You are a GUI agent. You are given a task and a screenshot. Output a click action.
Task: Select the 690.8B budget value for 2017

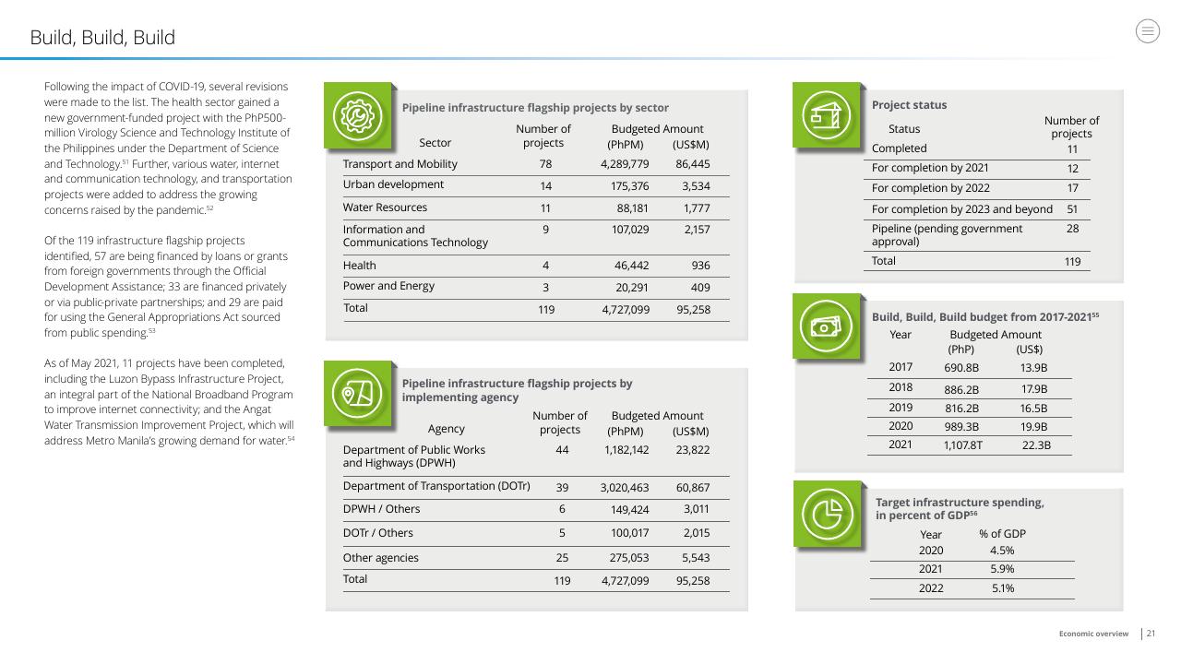pyautogui.click(x=961, y=368)
